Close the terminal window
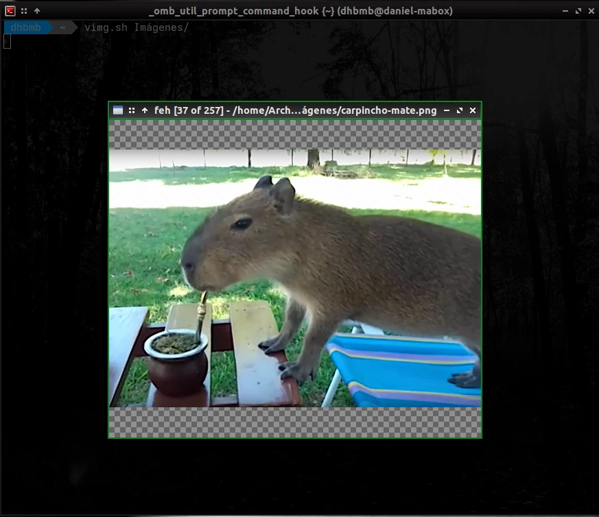 [x=591, y=11]
